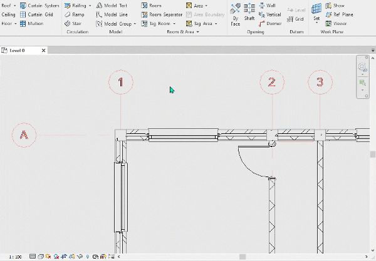
Task: Toggle shadows off icon in view bar
Action: click(56, 257)
